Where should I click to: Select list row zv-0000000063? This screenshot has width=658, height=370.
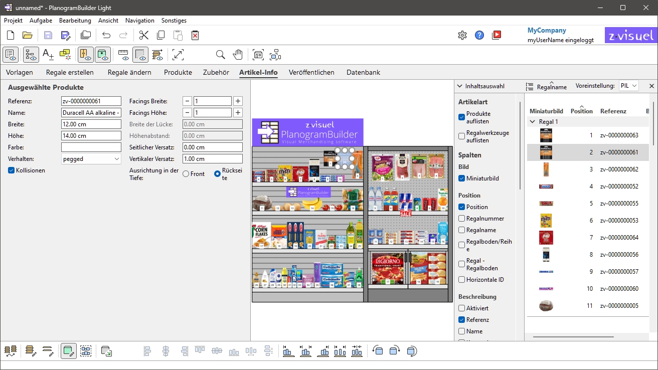(x=588, y=135)
